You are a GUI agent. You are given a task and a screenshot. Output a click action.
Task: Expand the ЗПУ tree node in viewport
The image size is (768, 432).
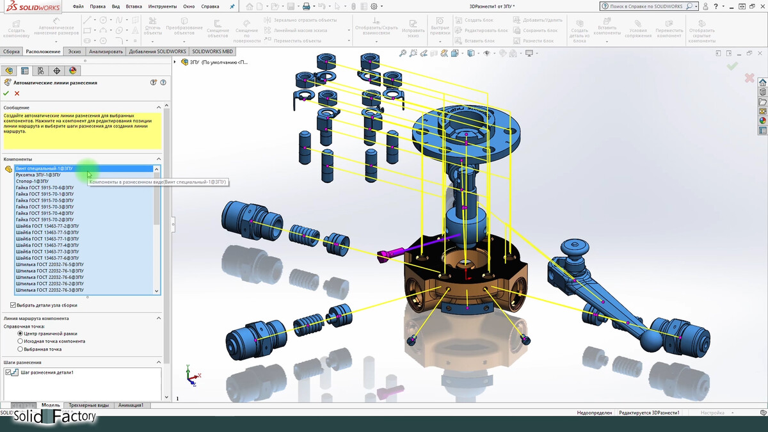click(176, 62)
